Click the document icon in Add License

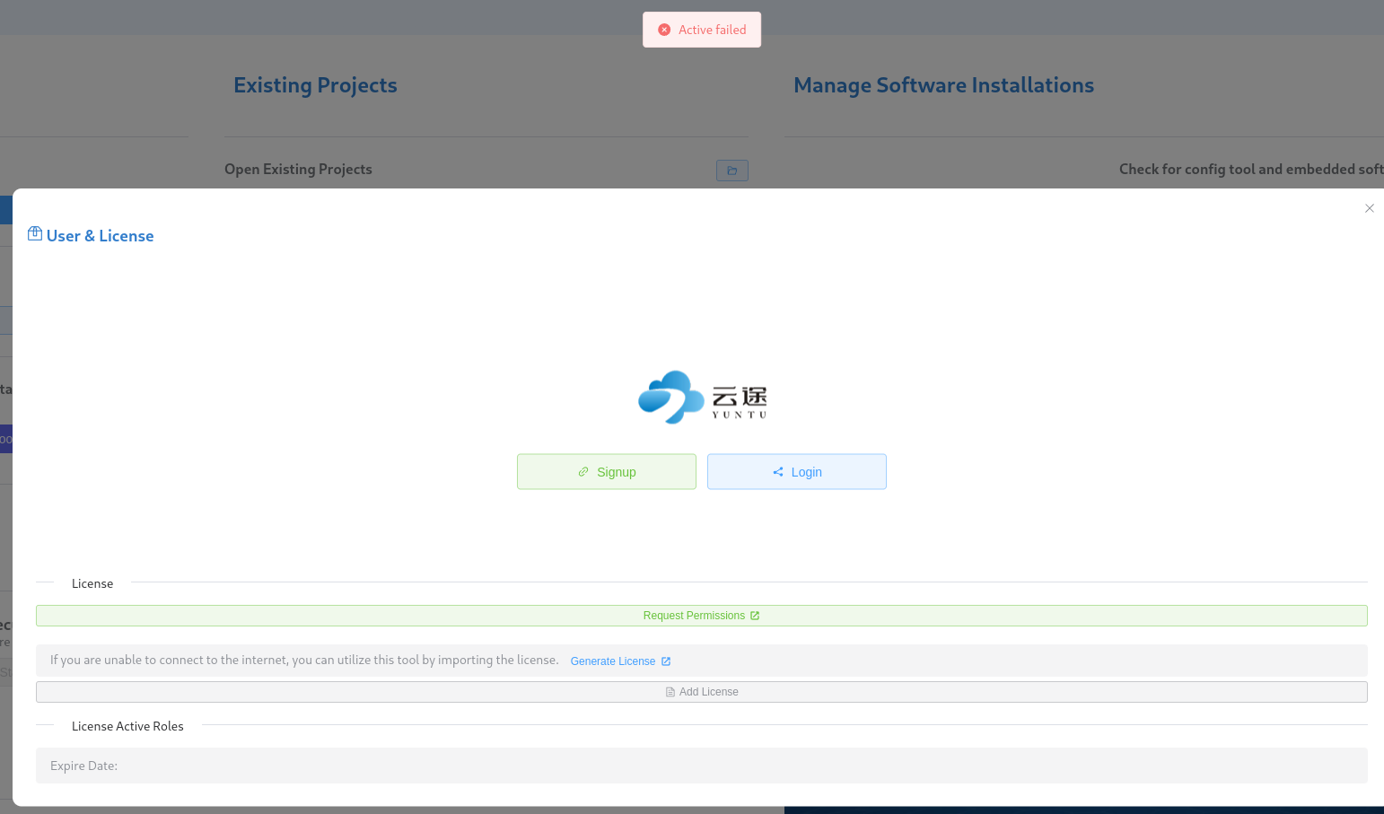point(670,692)
